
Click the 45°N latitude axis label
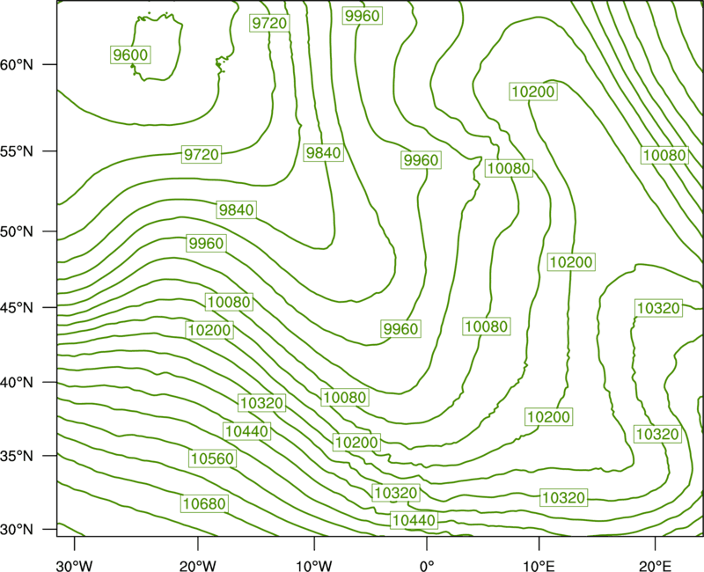point(17,307)
